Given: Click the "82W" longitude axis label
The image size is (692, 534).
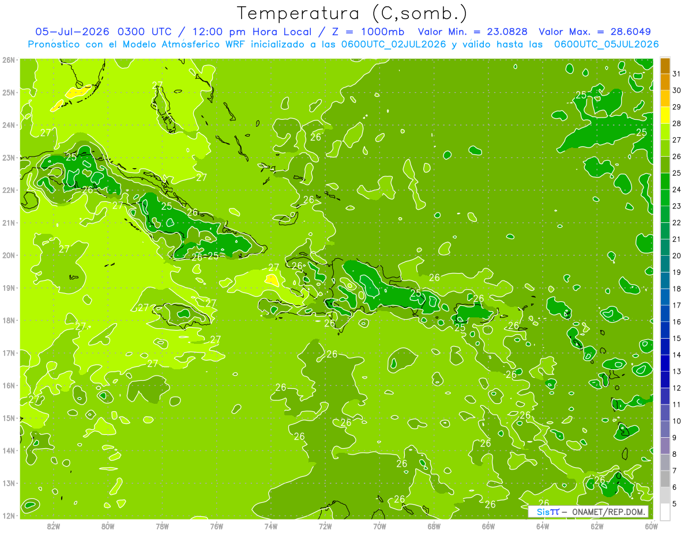Looking at the screenshot, I should [54, 526].
